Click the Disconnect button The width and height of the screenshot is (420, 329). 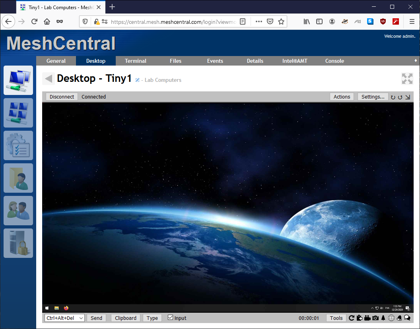(x=62, y=97)
